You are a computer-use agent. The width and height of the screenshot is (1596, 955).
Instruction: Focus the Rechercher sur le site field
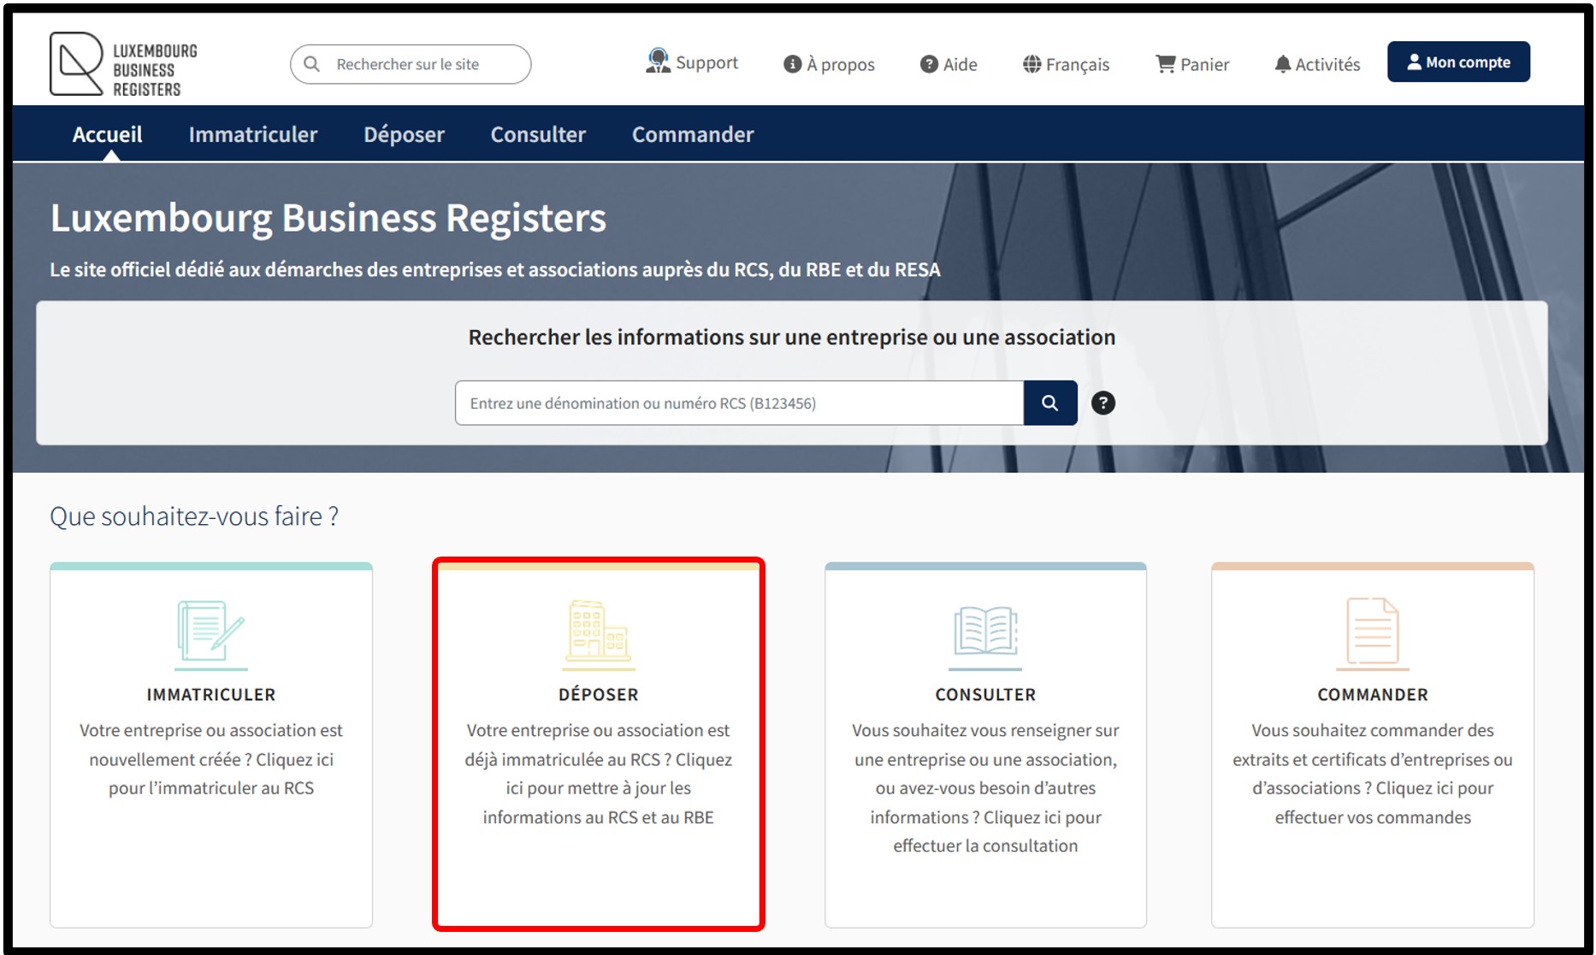click(419, 64)
